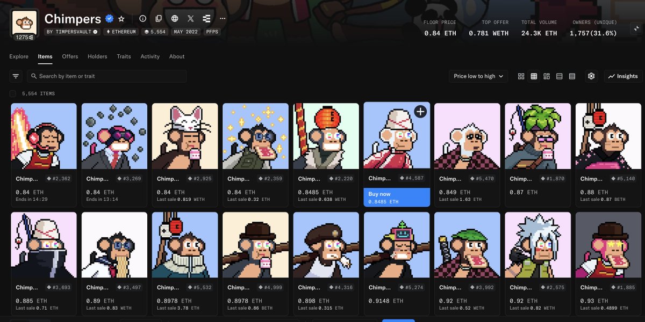The width and height of the screenshot is (645, 322).
Task: Click the TOTAL VOLUME 24.3K ETH stat
Action: pos(539,28)
